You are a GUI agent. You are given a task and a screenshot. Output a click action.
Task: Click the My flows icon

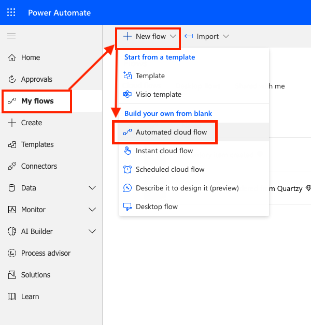pyautogui.click(x=12, y=101)
